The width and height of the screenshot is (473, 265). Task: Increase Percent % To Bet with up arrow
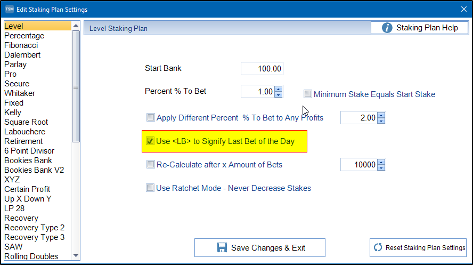coord(279,89)
